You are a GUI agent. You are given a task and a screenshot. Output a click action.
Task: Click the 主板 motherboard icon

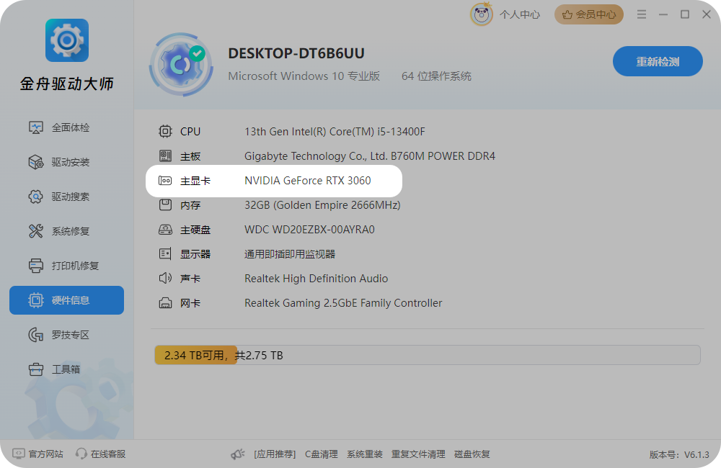(165, 156)
